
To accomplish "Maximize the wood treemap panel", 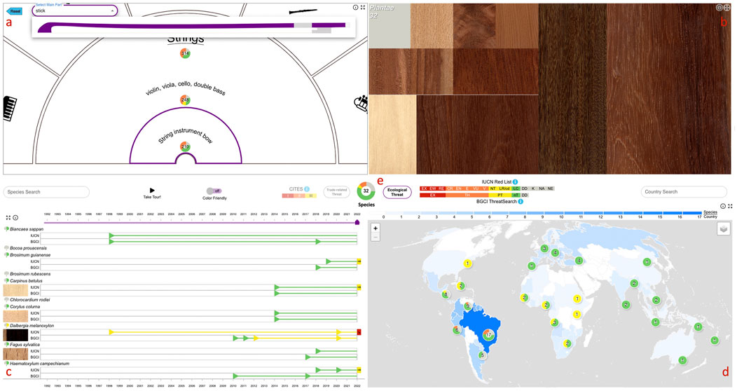I will pyautogui.click(x=726, y=8).
